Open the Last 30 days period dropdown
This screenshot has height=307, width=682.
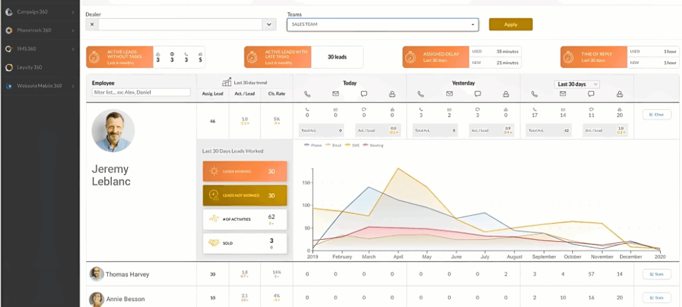(x=577, y=84)
